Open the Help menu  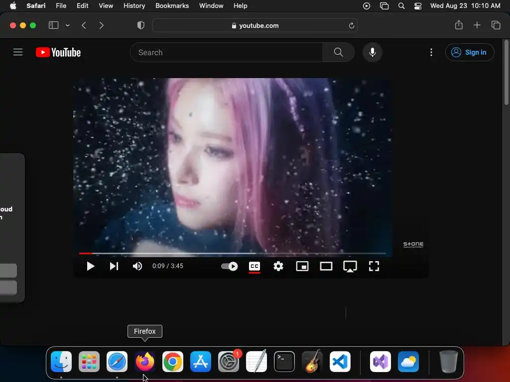[241, 5]
